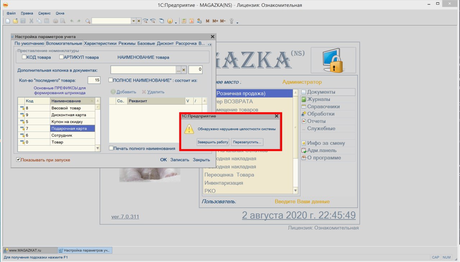Open the Правка menu
This screenshot has width=460, height=262.
click(27, 13)
